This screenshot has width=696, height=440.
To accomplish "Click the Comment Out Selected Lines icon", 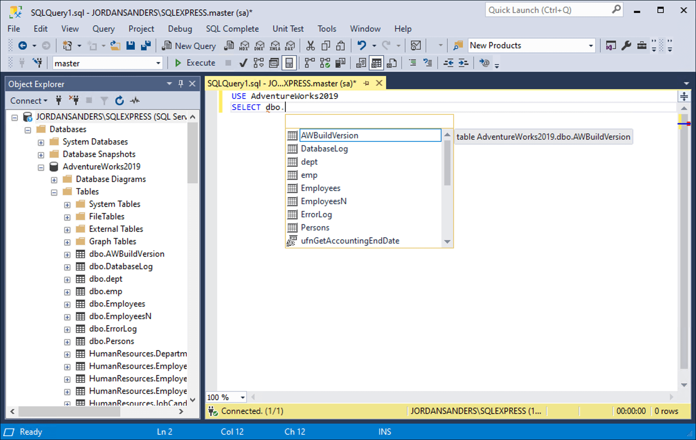I will pos(412,63).
